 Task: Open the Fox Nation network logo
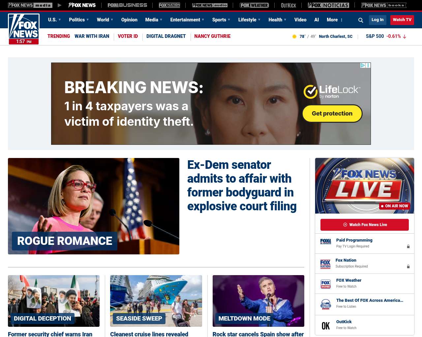(169, 5)
